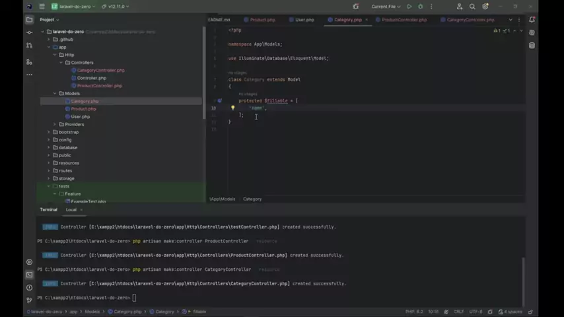Click the Run button in toolbar

[409, 7]
